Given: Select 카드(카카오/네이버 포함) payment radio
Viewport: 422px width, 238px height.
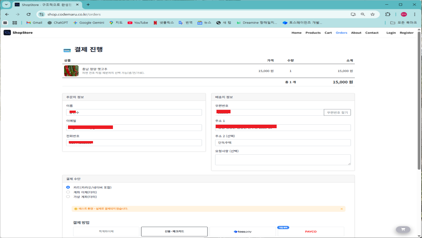Looking at the screenshot, I should coord(68,187).
